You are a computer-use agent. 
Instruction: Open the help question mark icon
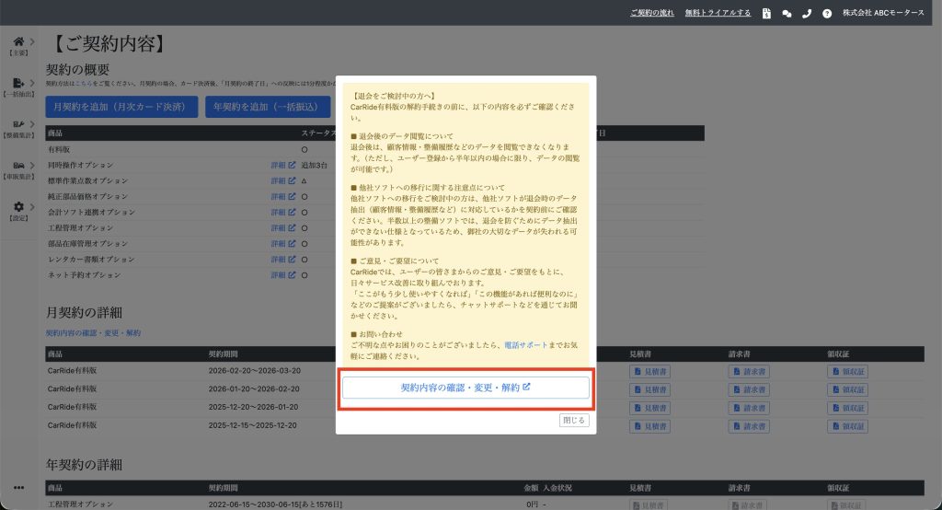pyautogui.click(x=827, y=14)
